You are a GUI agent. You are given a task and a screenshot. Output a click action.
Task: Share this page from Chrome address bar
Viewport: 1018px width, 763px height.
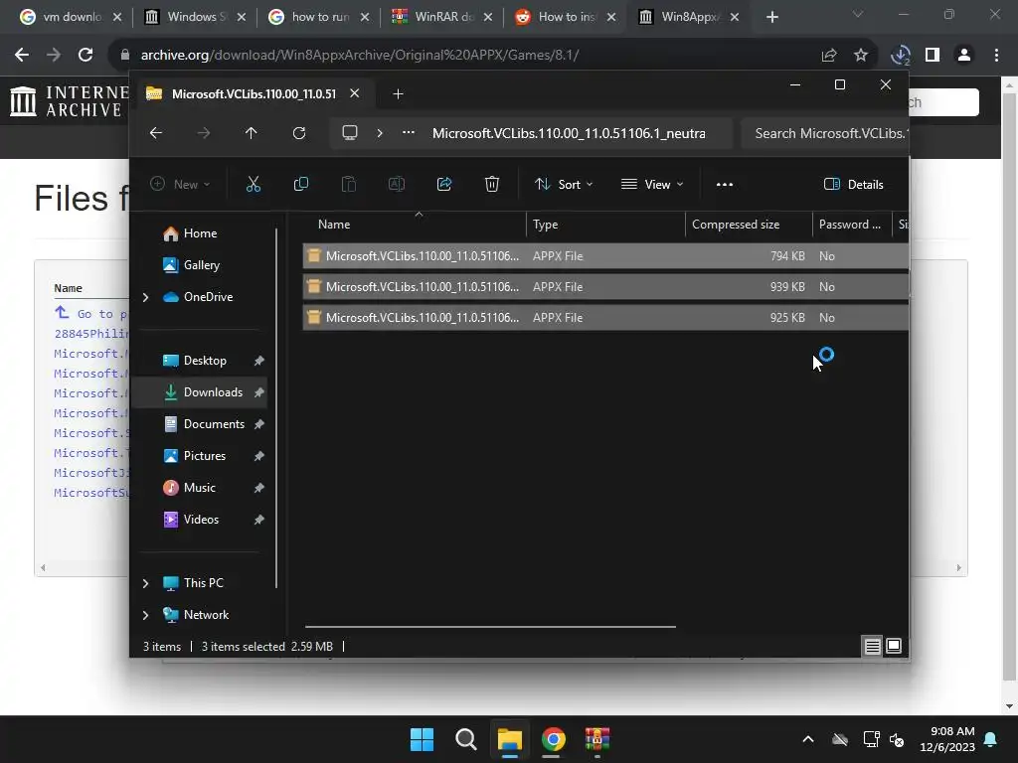pyautogui.click(x=829, y=56)
